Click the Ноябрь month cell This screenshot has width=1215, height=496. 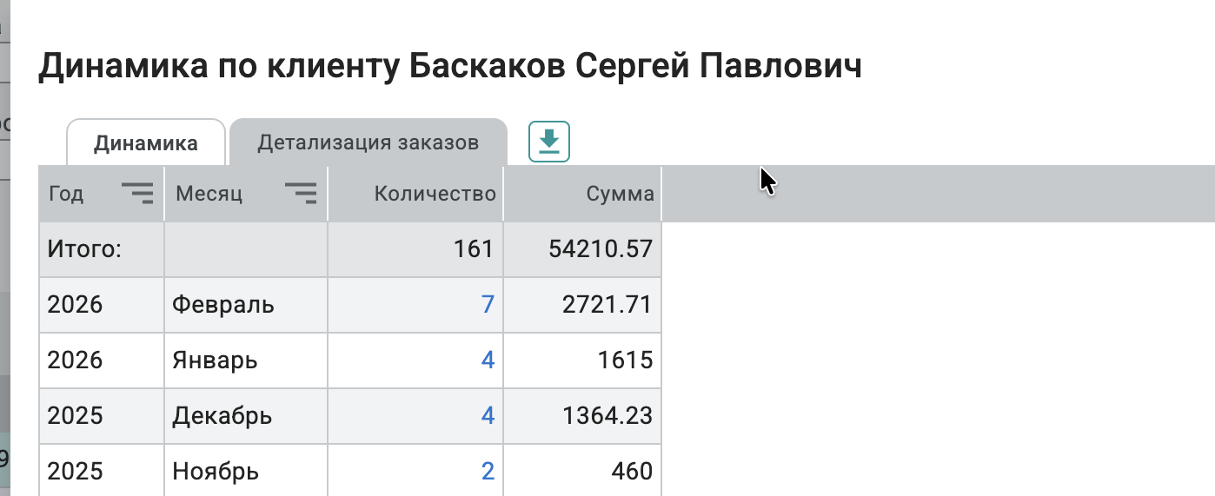tap(216, 471)
